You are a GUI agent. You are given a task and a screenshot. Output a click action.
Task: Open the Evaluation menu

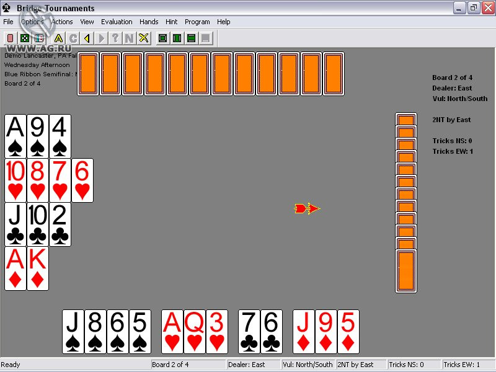point(117,22)
